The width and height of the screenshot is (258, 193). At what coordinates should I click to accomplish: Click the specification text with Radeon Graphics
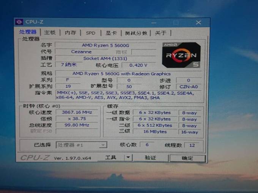(x=121, y=74)
